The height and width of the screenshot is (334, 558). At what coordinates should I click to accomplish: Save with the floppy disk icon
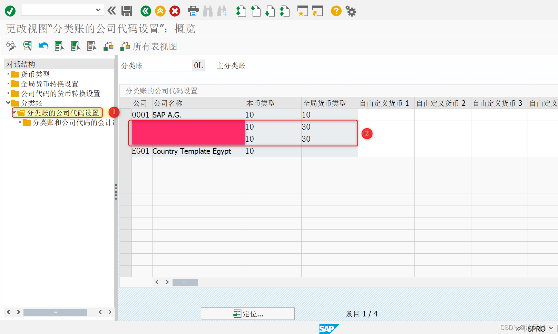pos(127,11)
